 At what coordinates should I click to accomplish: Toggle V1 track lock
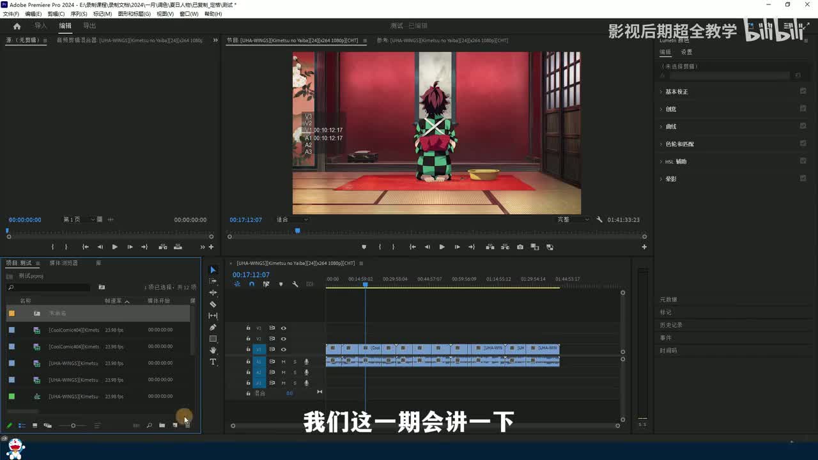tap(249, 349)
